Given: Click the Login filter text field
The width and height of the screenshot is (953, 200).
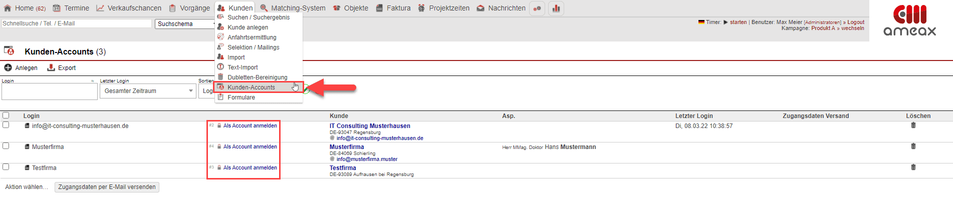Looking at the screenshot, I should coord(49,91).
